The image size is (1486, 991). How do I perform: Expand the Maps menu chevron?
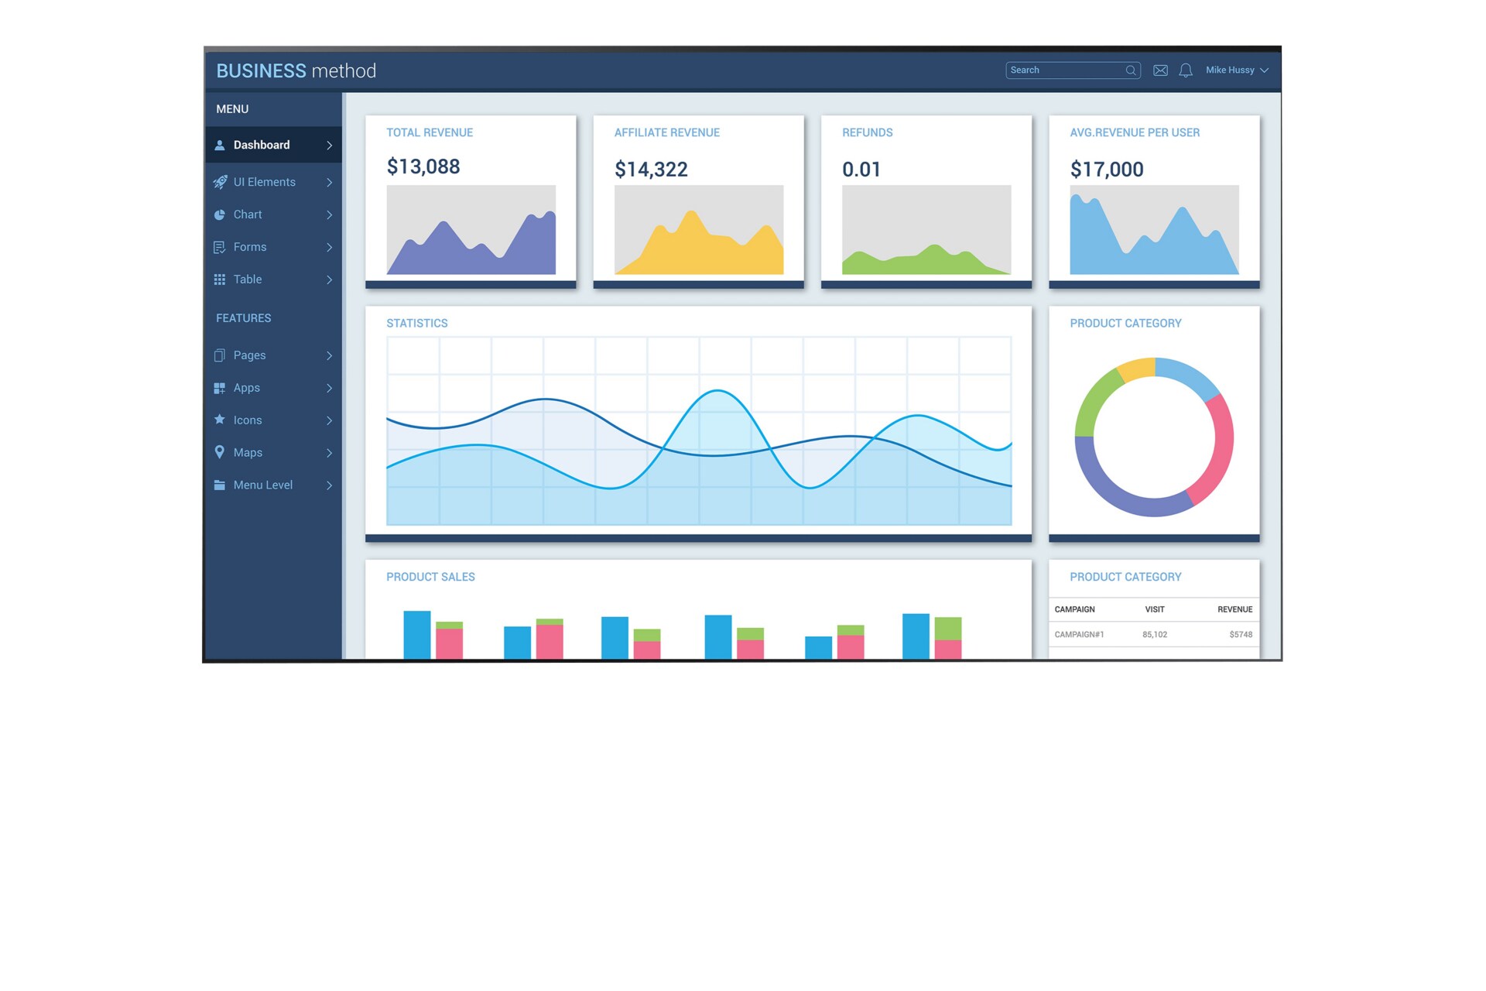330,453
